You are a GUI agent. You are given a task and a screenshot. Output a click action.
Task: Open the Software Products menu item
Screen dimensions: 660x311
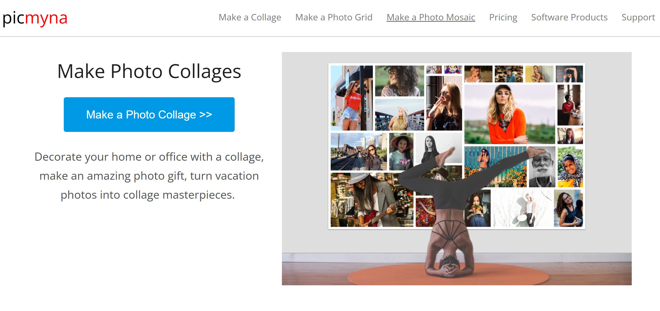pos(569,17)
